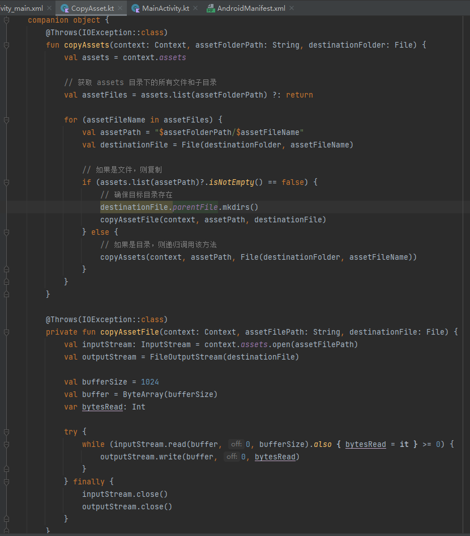Click the 'copyAssetFile(context, assetPath, destinationFile)' call
The image size is (470, 536).
click(213, 220)
